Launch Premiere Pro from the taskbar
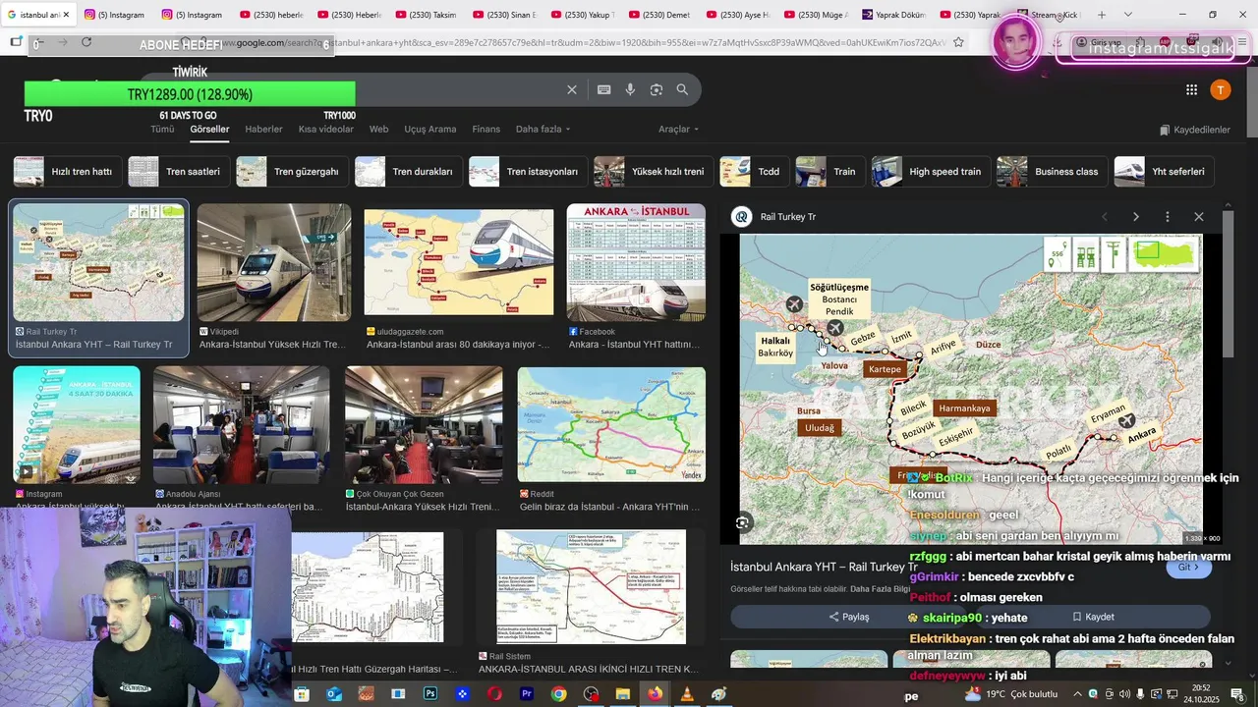The height and width of the screenshot is (707, 1258). (x=527, y=694)
